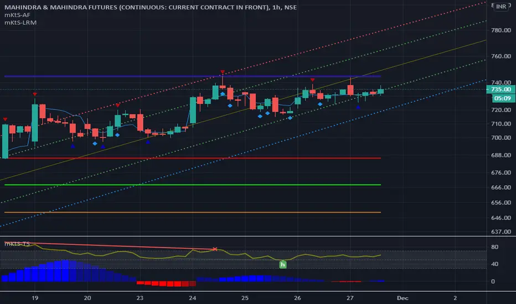Viewport: 516px width, 304px height.
Task: Click the date label 20 on time axis
Action: 87,298
